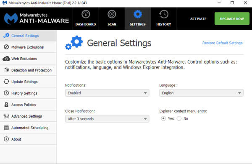Open the Notifications dropdown showing Enabled

[107, 93]
